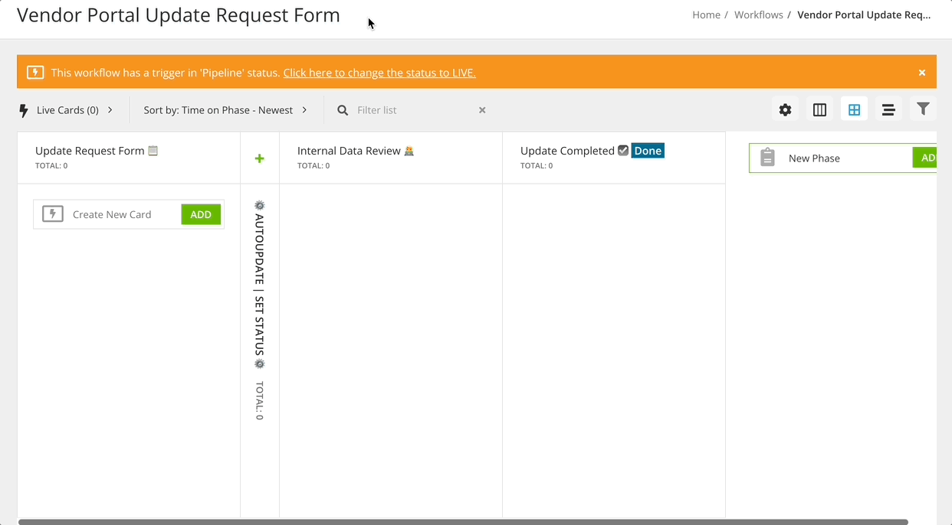952x525 pixels.
Task: Expand the Live Cards dropdown
Action: click(x=110, y=109)
